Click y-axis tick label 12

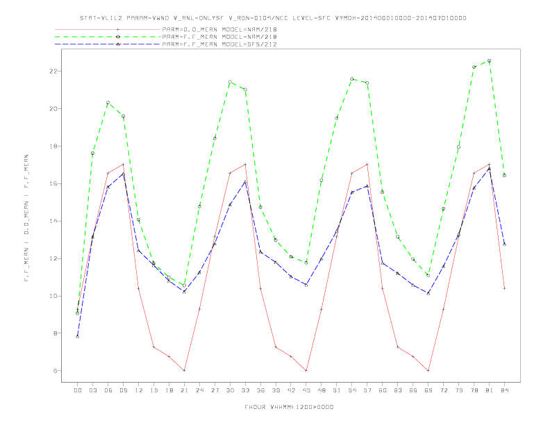[x=53, y=258]
